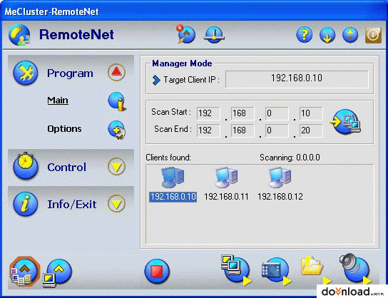Click the single-computer client mode icon
388x298 pixels.
[x=57, y=273]
